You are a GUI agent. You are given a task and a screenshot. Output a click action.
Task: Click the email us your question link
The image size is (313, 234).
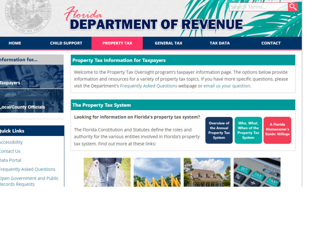227,86
